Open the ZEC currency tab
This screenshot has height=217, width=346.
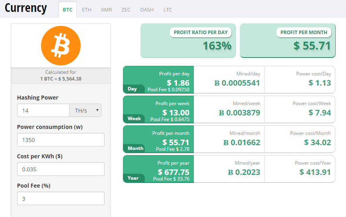click(x=126, y=10)
